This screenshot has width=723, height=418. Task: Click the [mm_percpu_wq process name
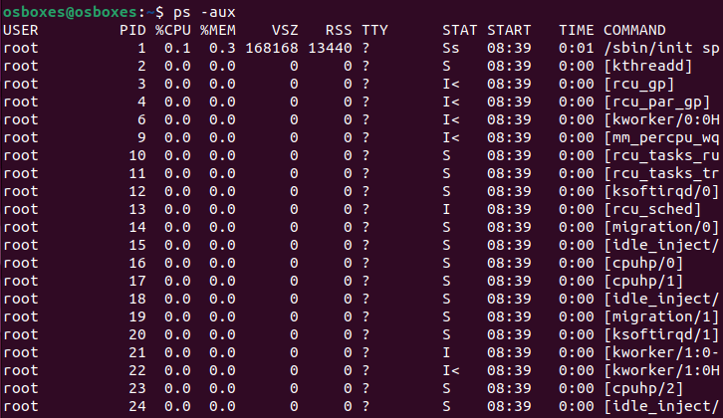[x=661, y=137]
